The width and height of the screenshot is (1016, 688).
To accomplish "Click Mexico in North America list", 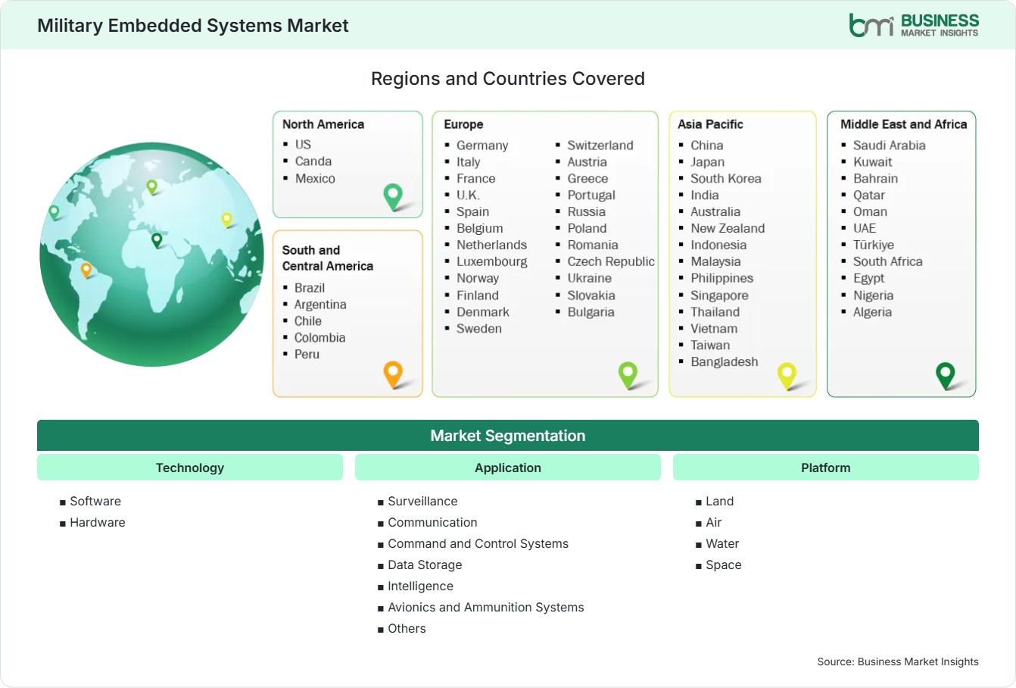I will 315,179.
